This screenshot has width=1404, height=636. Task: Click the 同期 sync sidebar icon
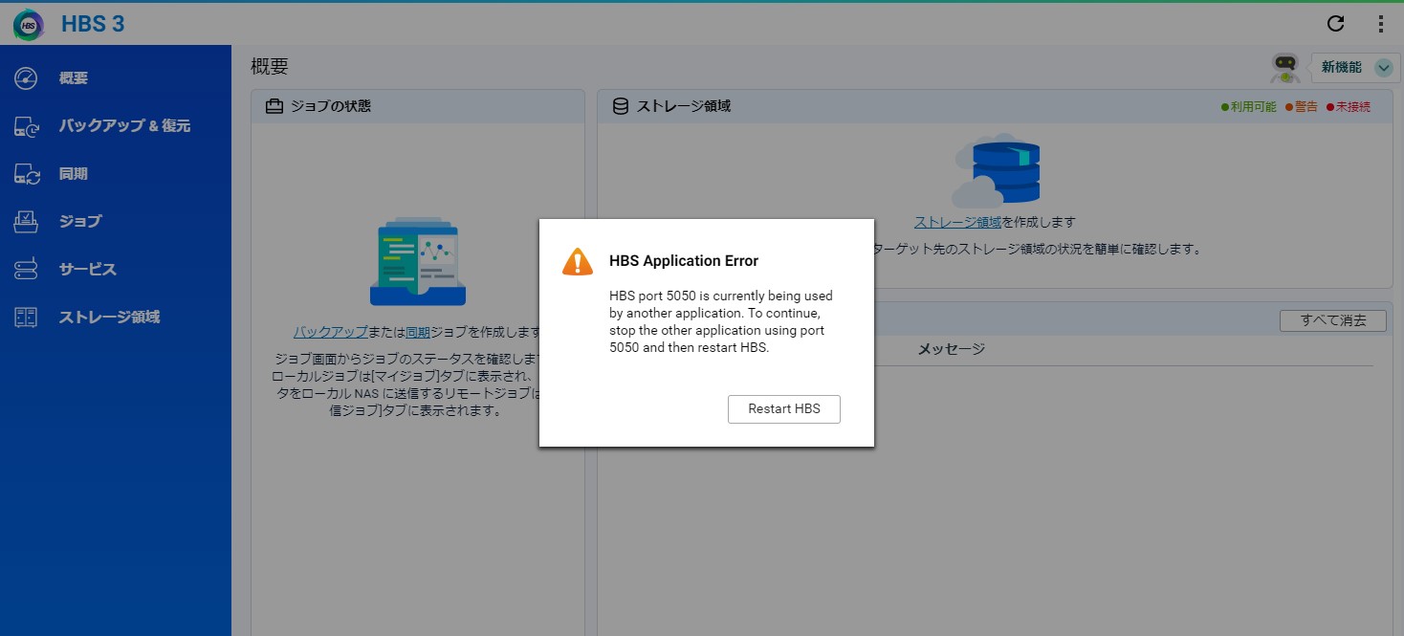[26, 174]
